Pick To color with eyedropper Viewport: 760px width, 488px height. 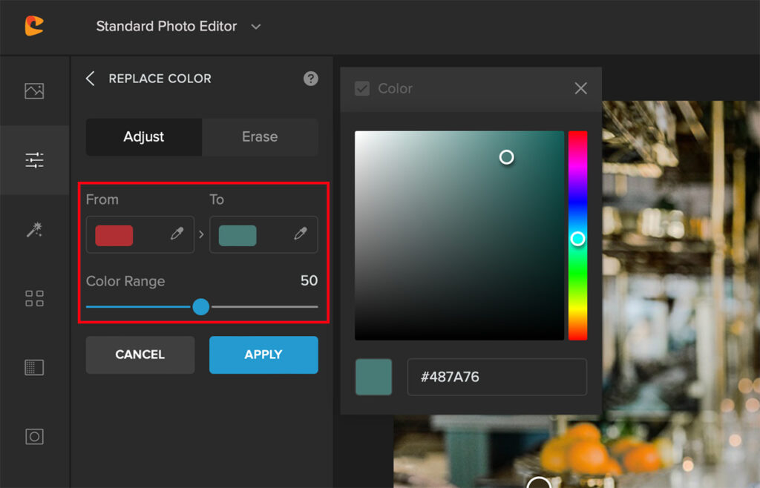click(x=301, y=234)
